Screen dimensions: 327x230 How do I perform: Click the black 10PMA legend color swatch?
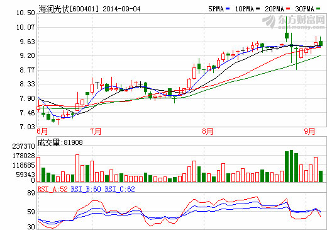258,9
